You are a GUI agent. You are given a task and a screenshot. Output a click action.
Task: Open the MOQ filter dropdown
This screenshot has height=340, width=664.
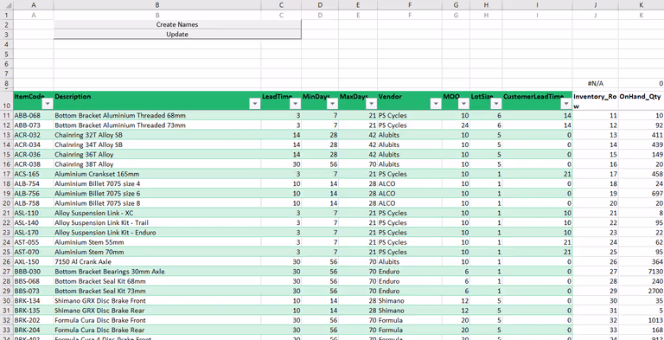(463, 105)
